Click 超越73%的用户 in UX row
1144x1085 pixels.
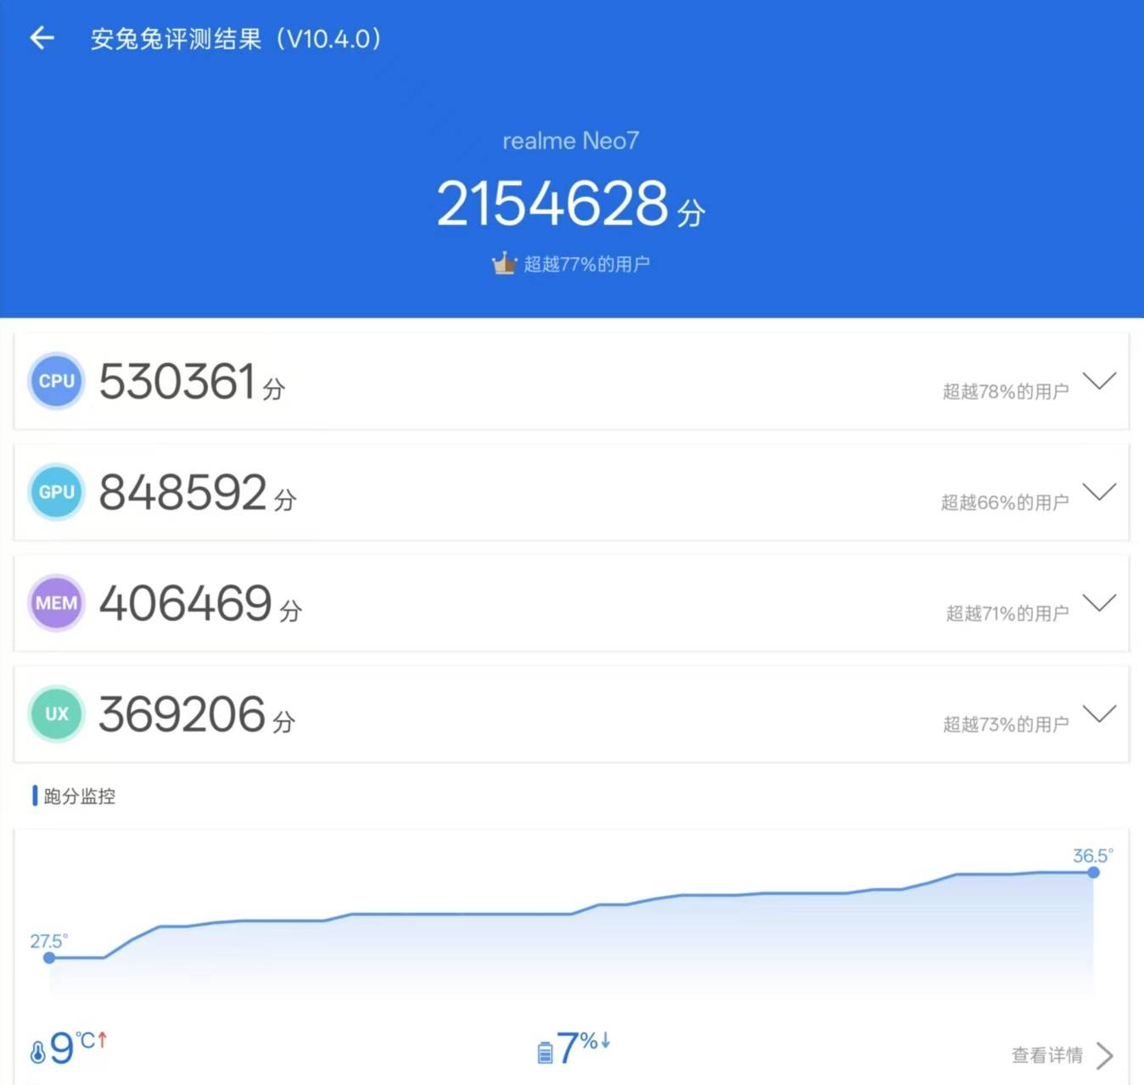pyautogui.click(x=1006, y=724)
